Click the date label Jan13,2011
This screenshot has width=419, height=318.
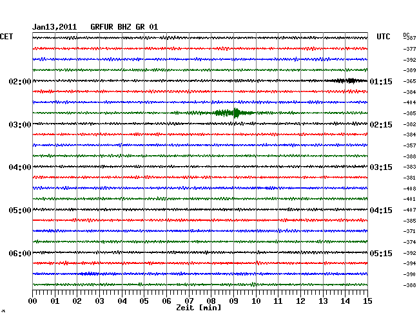pos(55,27)
